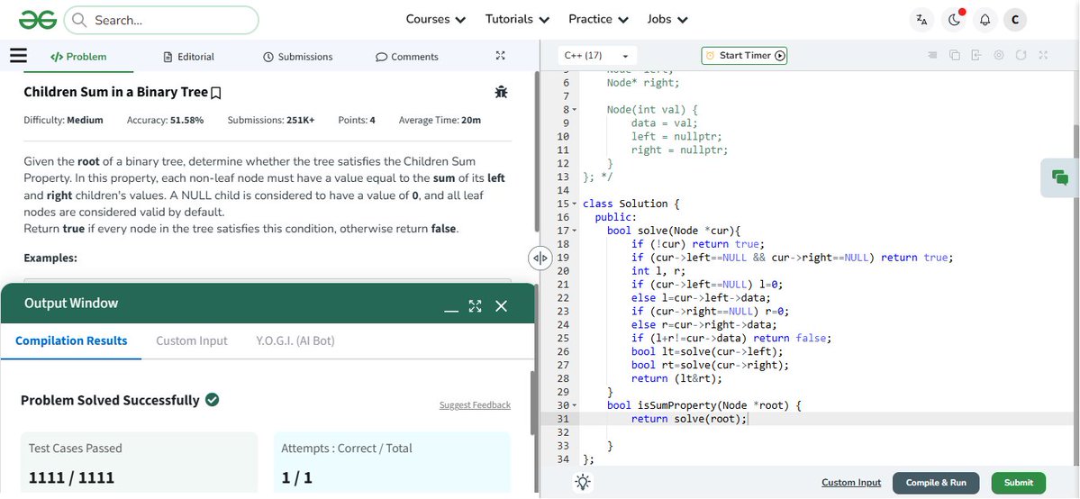Open the C++ (17) language dropdown
1080x499 pixels.
click(596, 56)
